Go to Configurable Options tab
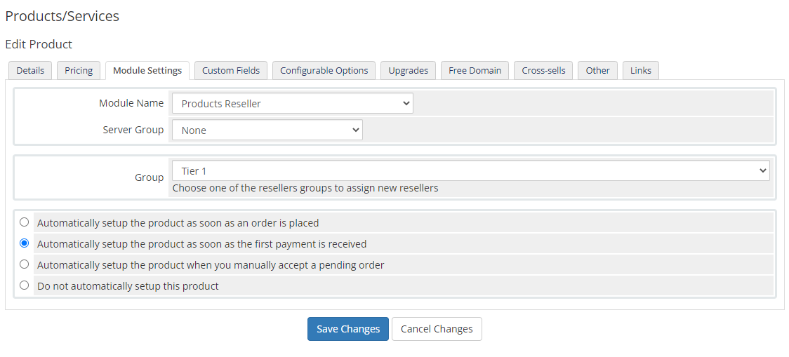 click(324, 70)
